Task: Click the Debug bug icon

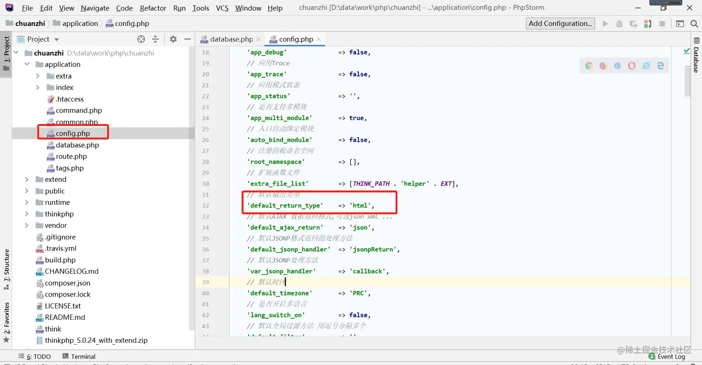Action: (x=619, y=24)
